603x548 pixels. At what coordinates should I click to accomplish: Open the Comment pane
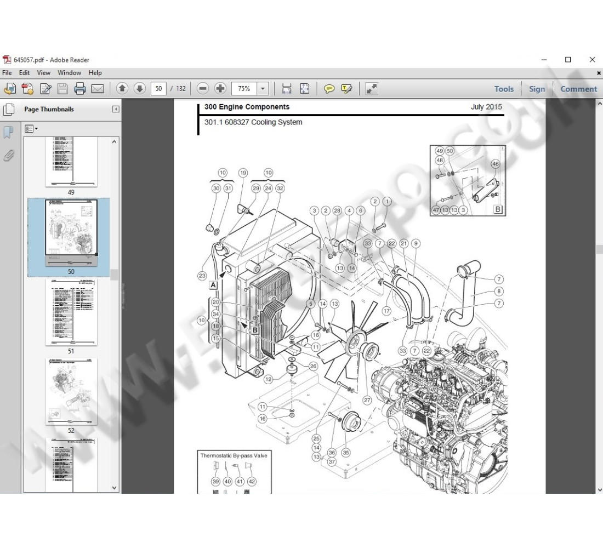[x=578, y=88]
